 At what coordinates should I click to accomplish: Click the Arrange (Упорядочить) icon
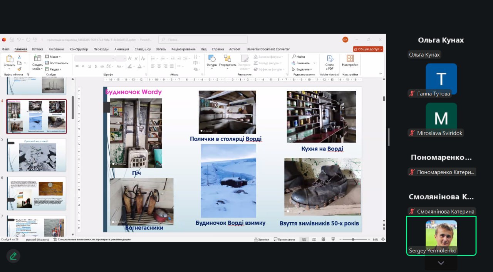pos(227,58)
